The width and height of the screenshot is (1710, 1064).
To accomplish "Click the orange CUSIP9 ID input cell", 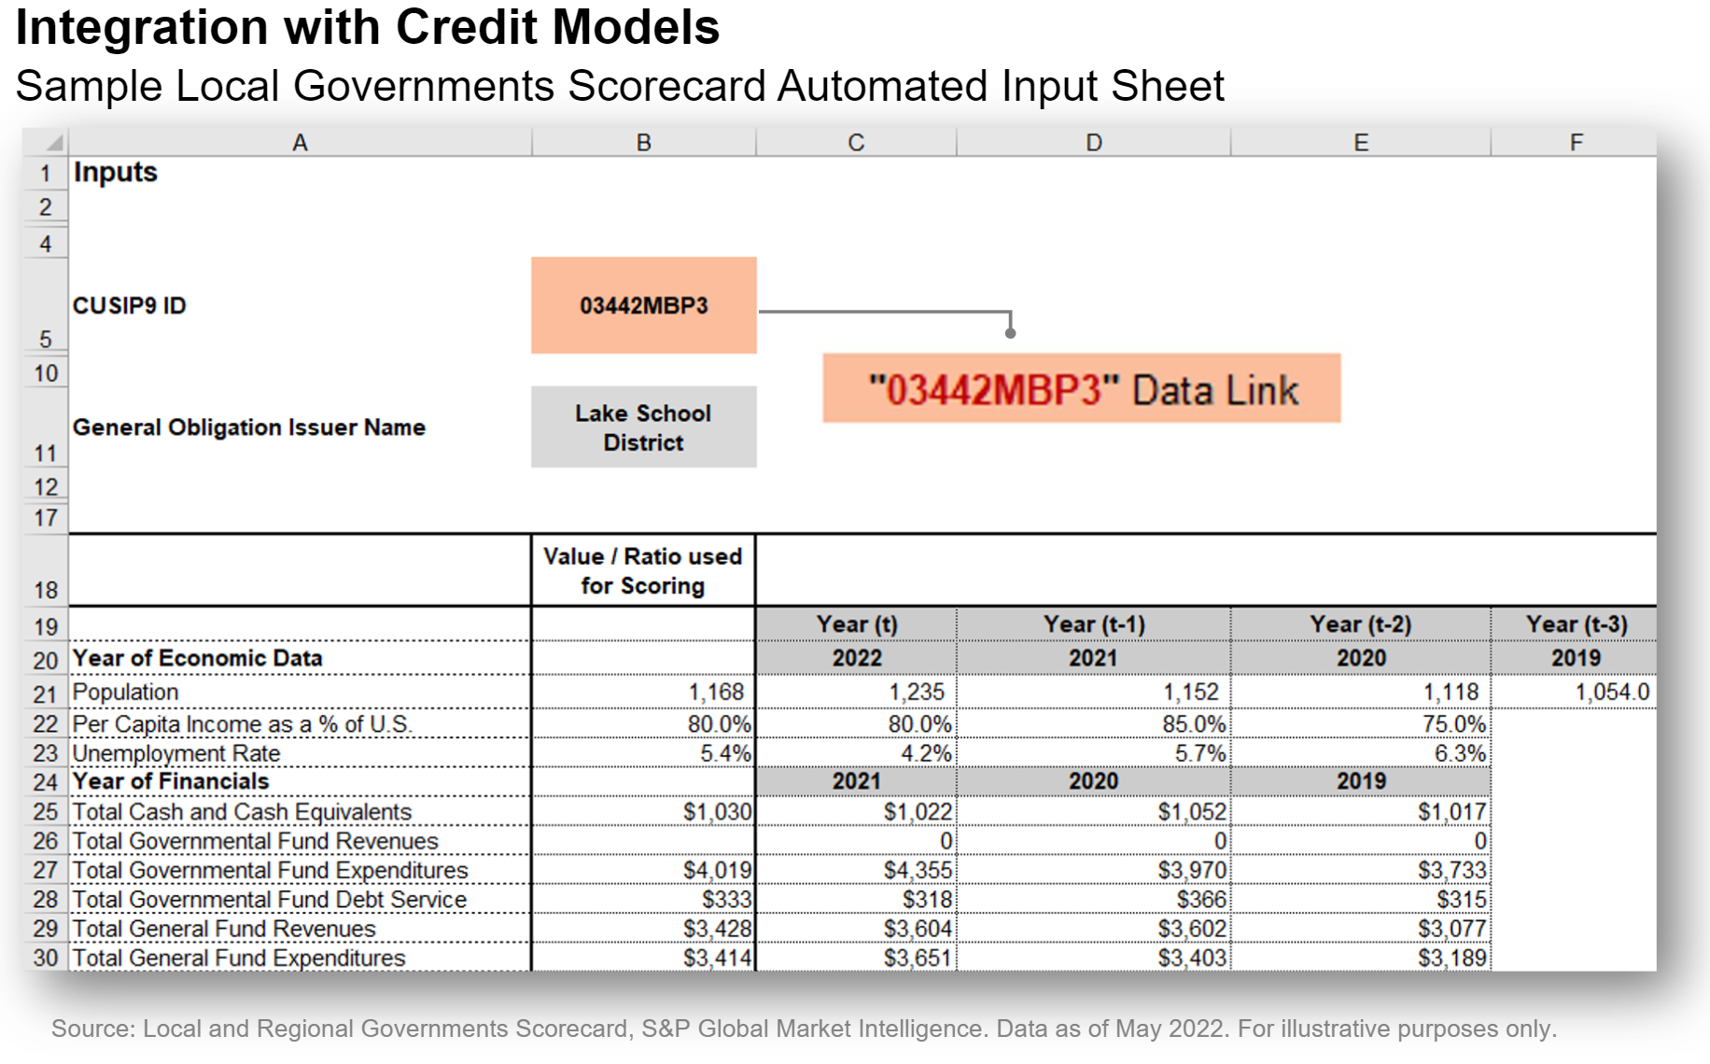I will pos(643,305).
